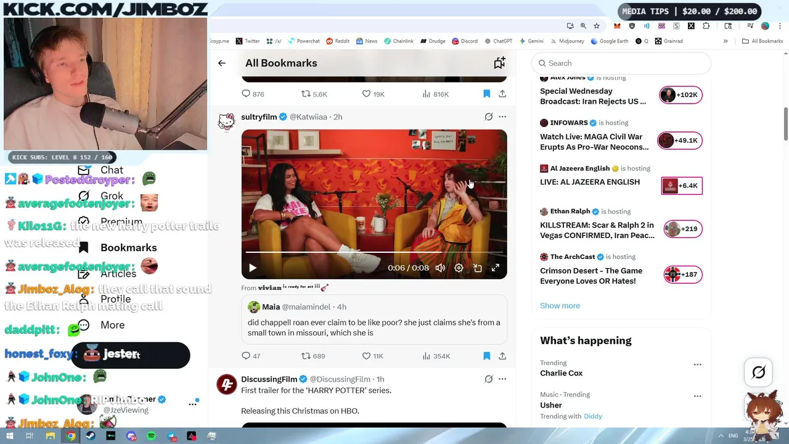Open File Explorer from the taskbar
Image resolution: width=789 pixels, height=444 pixels.
tap(51, 436)
